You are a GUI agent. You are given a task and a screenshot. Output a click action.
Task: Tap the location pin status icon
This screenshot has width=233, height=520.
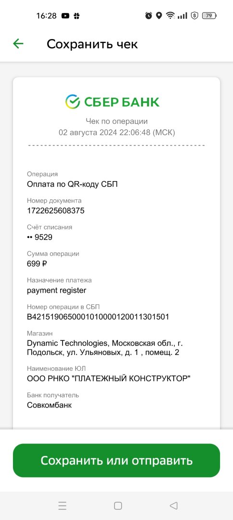(159, 15)
